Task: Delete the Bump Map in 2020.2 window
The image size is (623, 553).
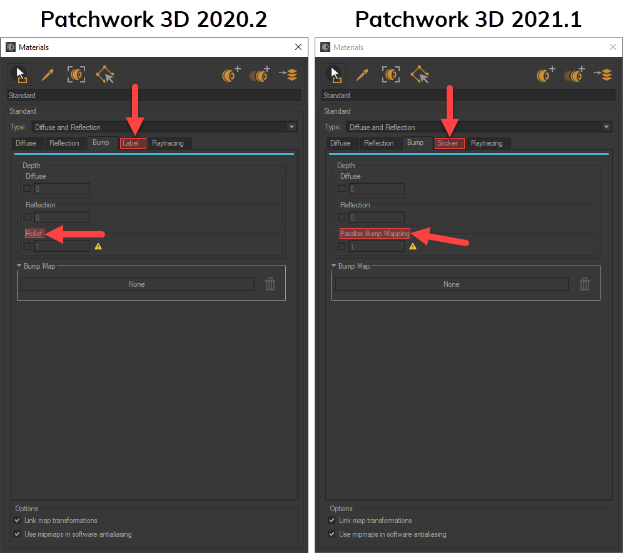Action: tap(270, 284)
